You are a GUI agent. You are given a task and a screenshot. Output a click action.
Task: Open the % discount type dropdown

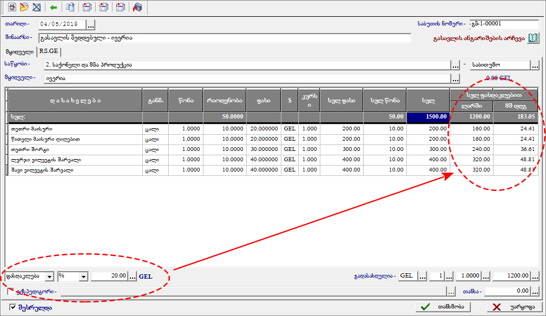pyautogui.click(x=83, y=276)
